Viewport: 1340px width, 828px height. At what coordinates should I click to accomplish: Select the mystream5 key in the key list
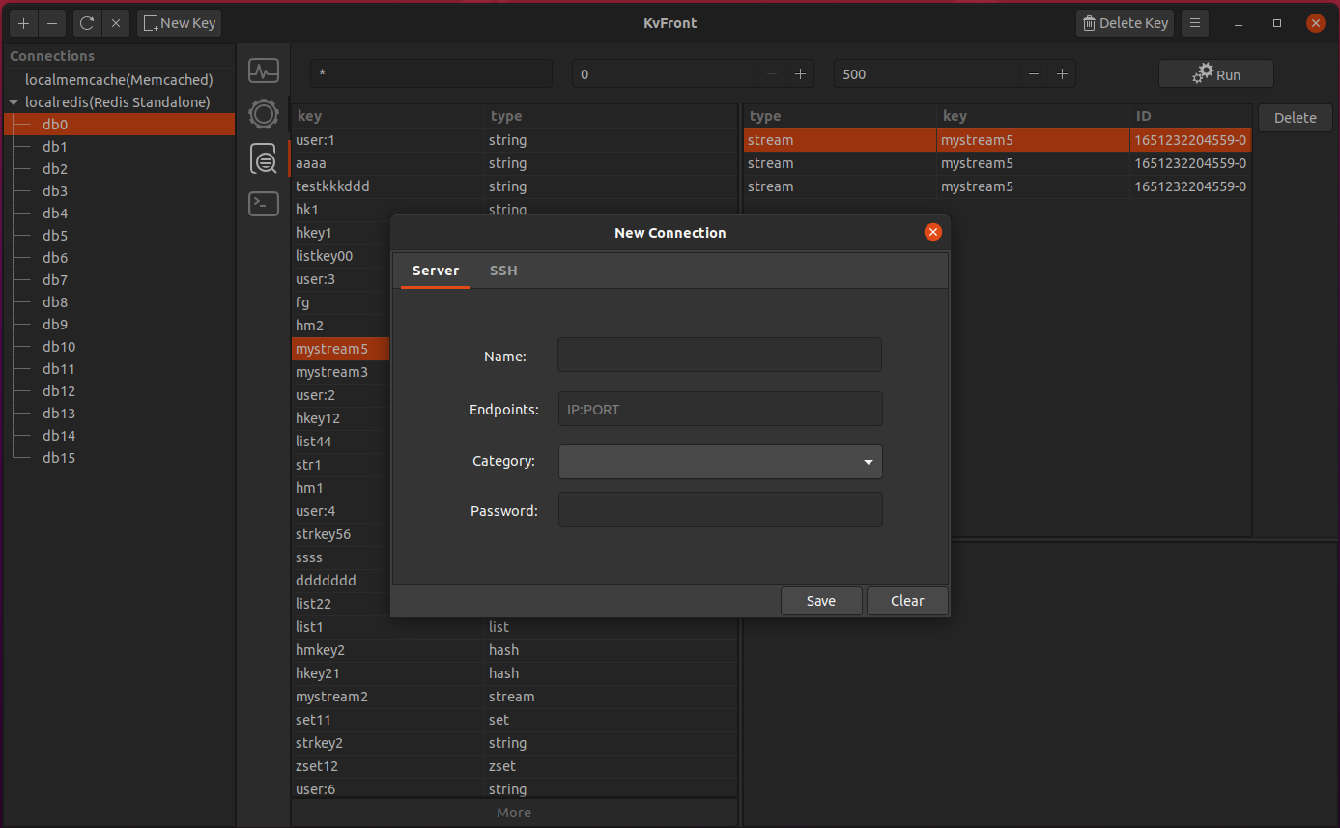click(341, 349)
